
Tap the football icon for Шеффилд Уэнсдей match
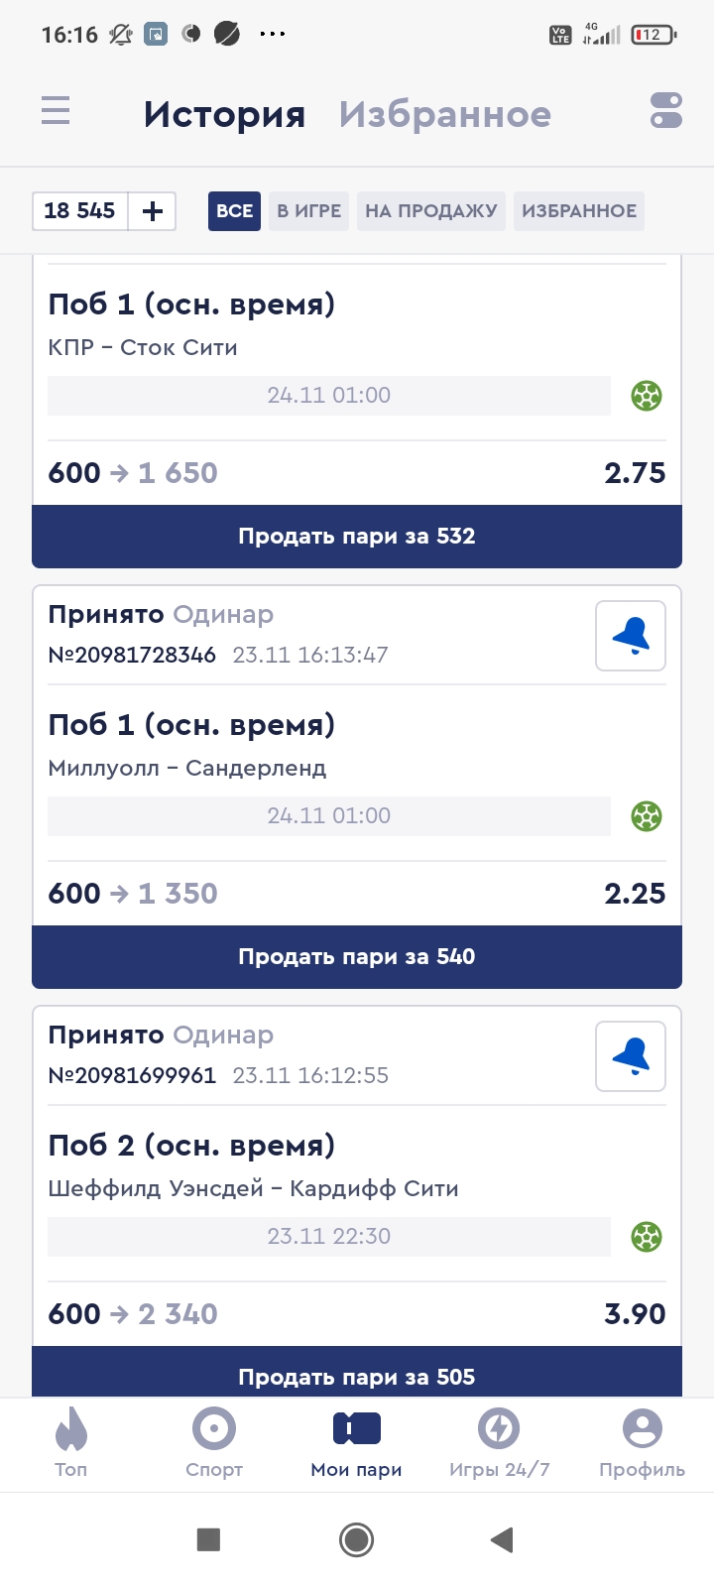(647, 1237)
